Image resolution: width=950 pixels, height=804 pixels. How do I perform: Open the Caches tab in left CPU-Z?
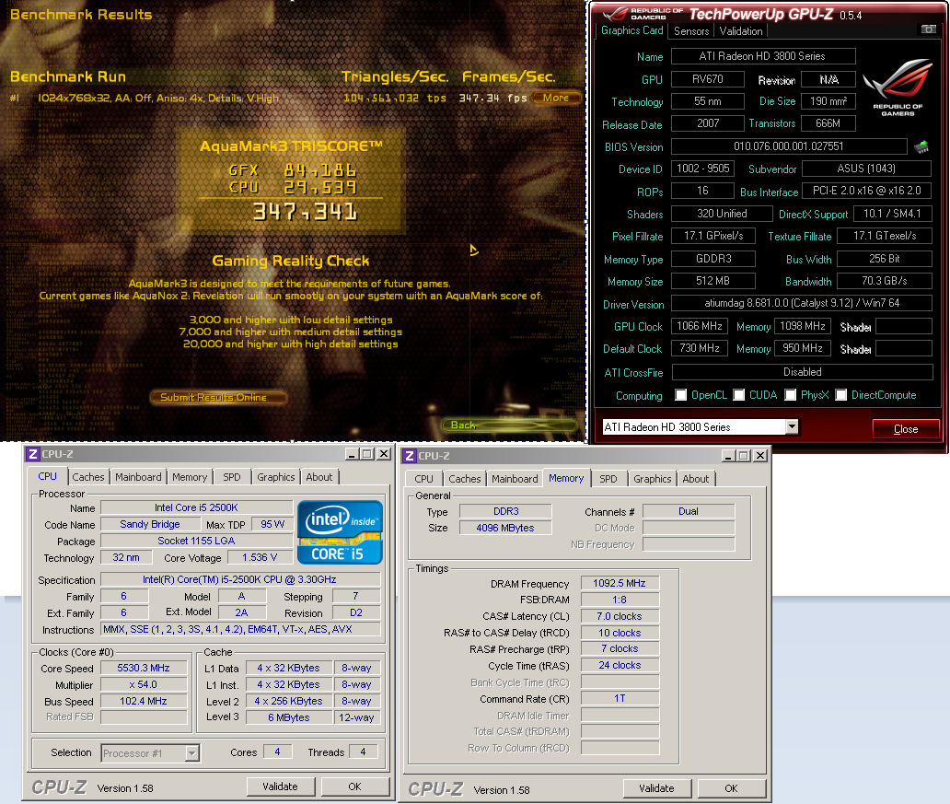coord(88,477)
